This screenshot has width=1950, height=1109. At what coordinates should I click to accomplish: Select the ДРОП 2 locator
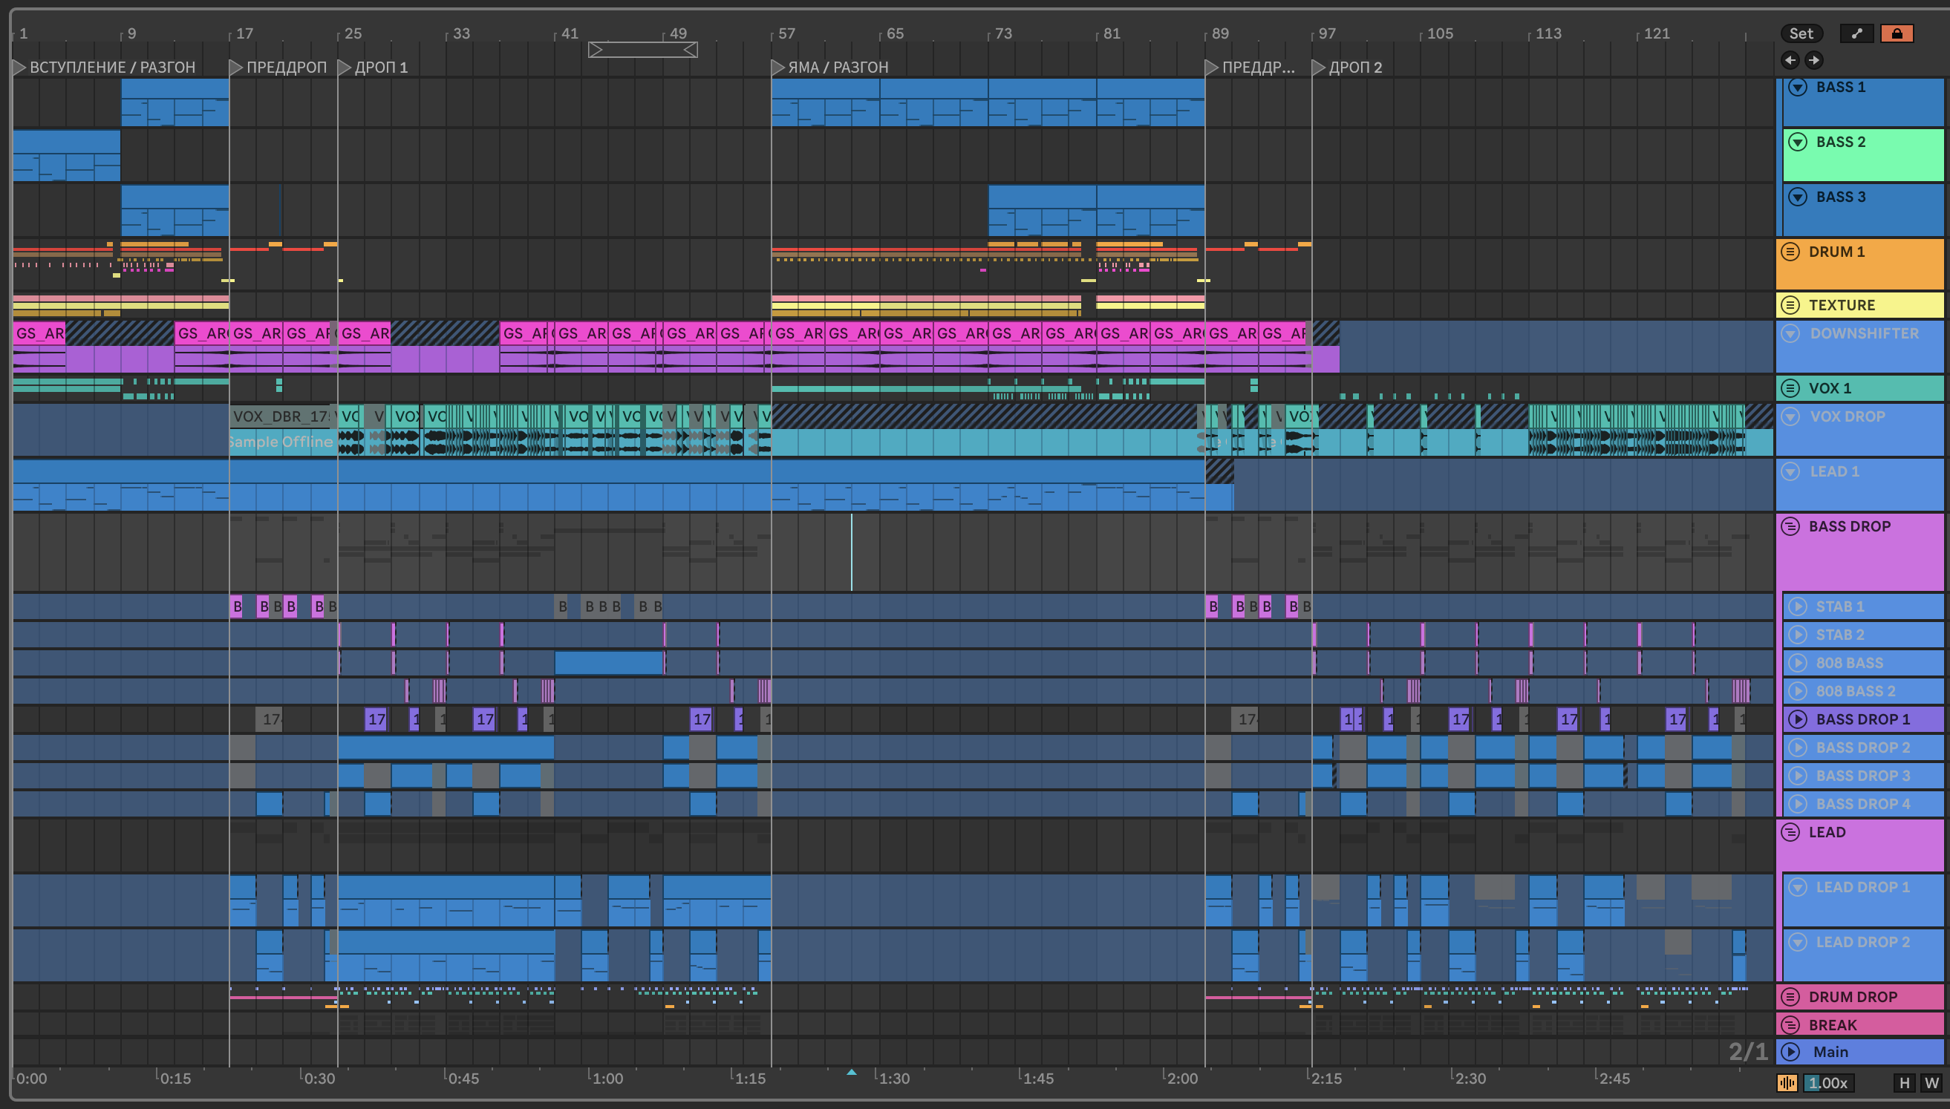(1348, 67)
